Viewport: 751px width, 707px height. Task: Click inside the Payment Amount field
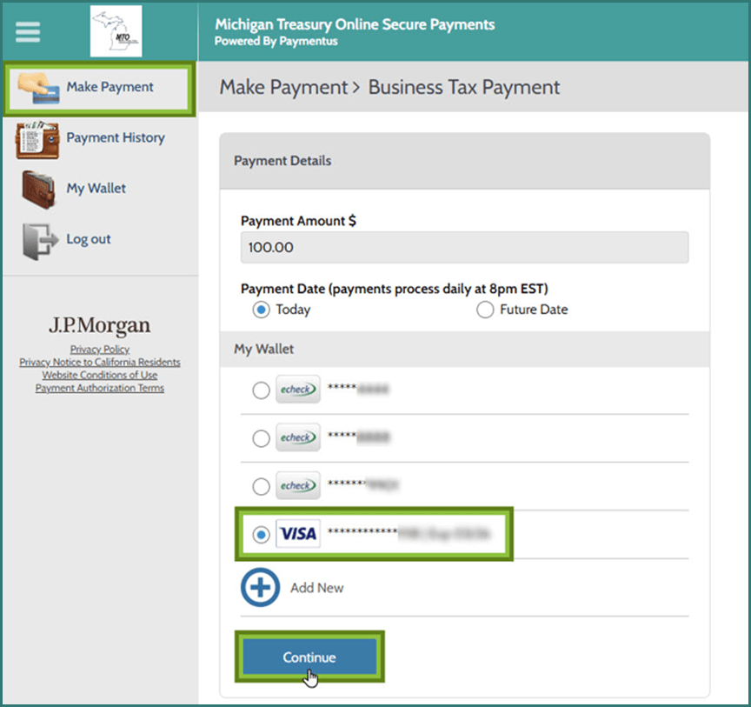click(464, 247)
